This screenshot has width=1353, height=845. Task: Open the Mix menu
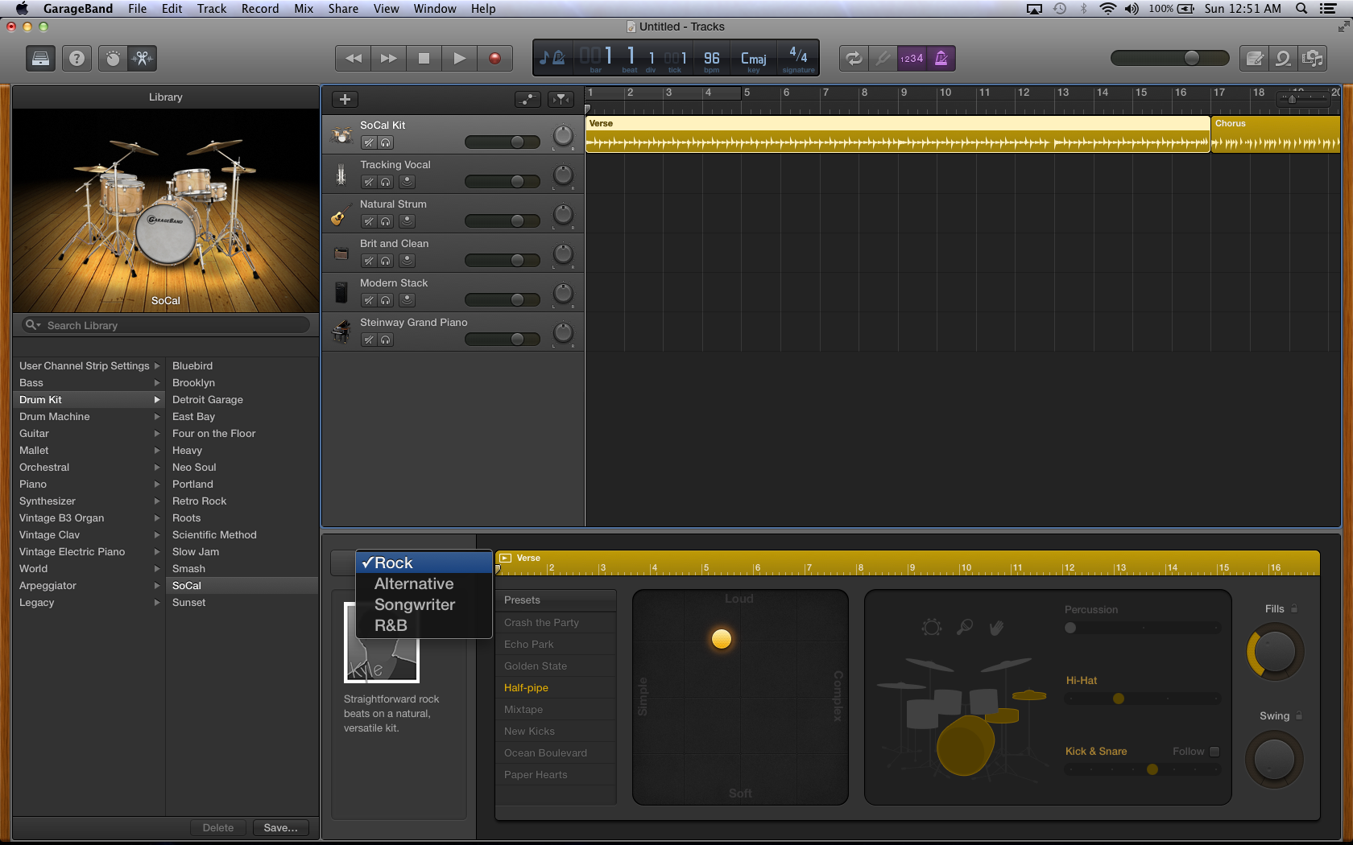pos(304,9)
